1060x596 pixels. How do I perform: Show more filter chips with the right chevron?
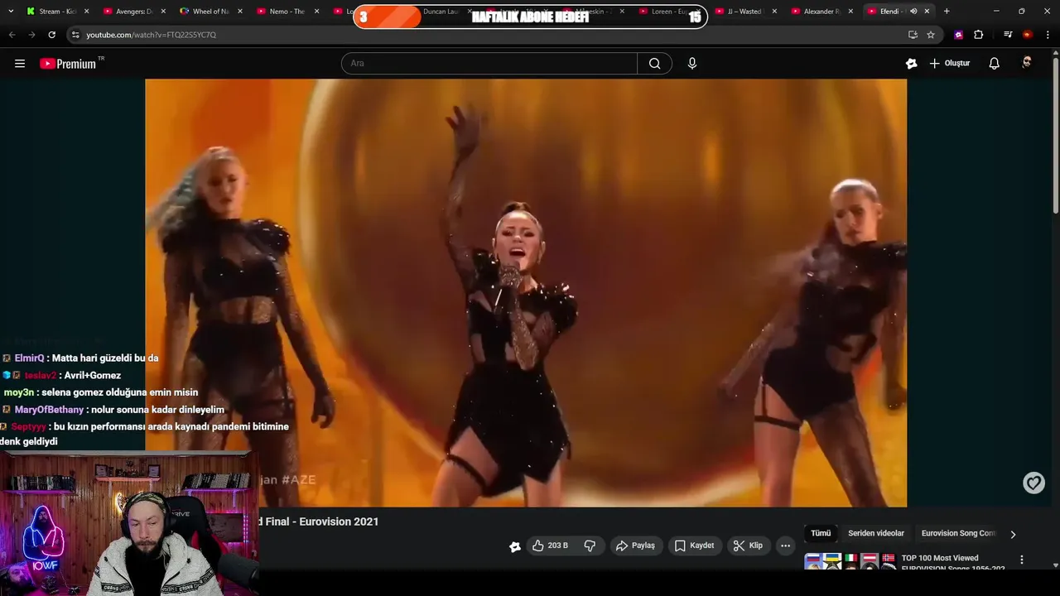click(1013, 534)
